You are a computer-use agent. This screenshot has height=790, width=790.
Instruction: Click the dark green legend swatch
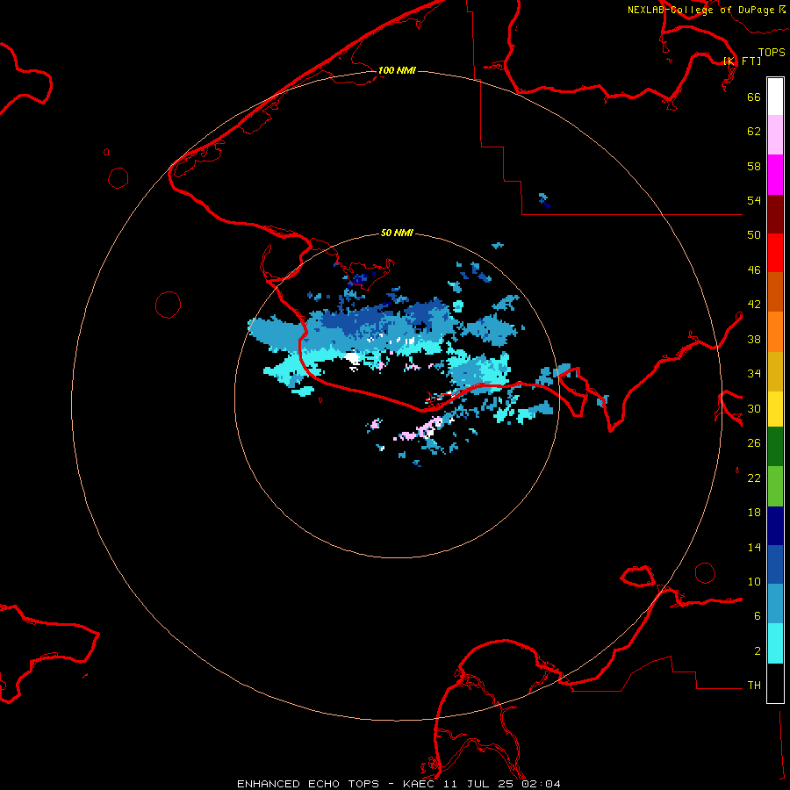coord(775,447)
